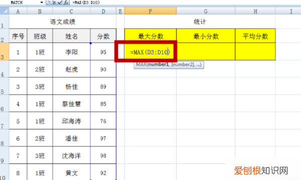Image resolution: width=301 pixels, height=180 pixels.
Task: Confirm formula with the checkmark icon
Action: point(60,2)
